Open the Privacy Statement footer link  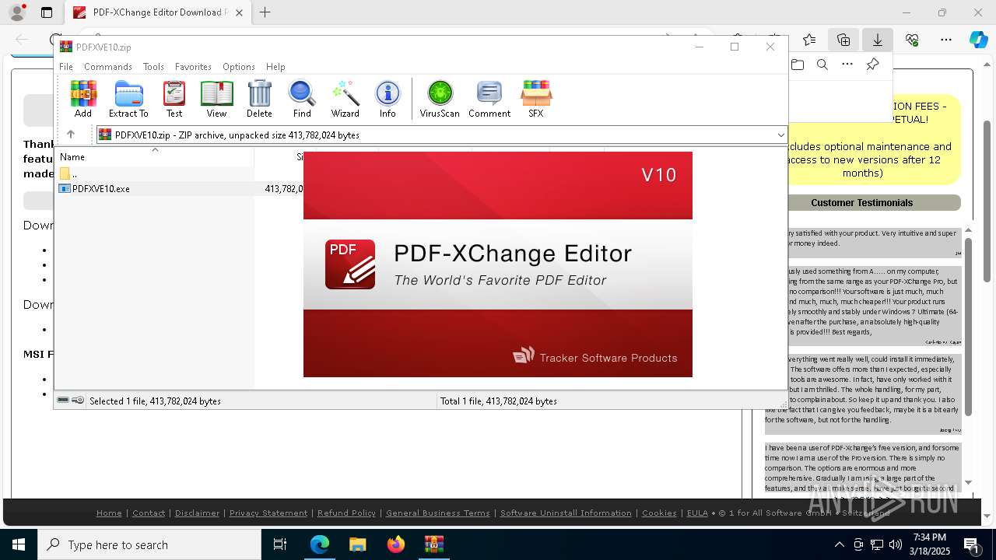268,513
